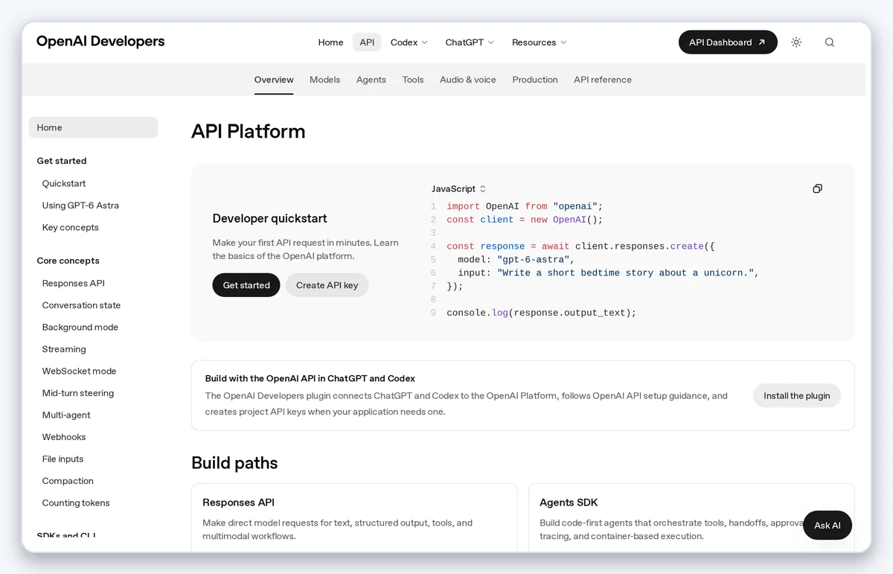893x574 pixels.
Task: Open Streaming sidebar link
Action: click(64, 349)
